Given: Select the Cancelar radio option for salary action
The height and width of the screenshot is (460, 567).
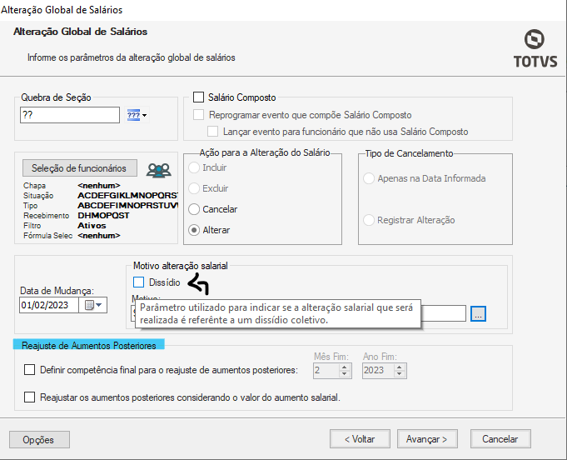Looking at the screenshot, I should 195,209.
